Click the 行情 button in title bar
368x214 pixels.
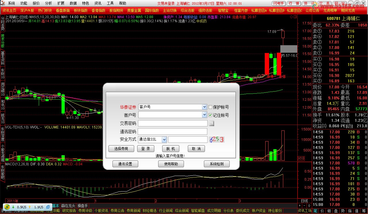[x=294, y=3]
